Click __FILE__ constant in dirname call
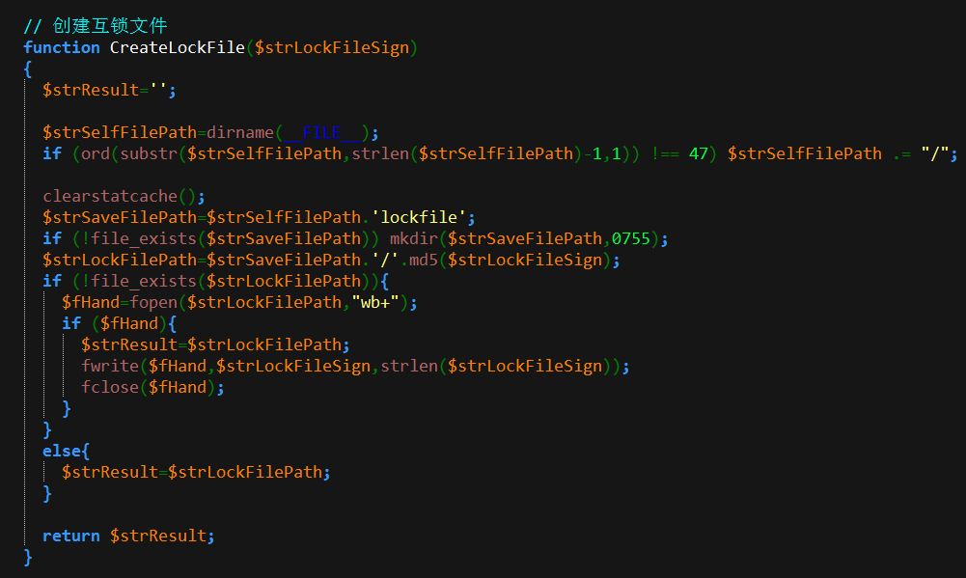Viewport: 966px width, 578px height. pos(322,132)
